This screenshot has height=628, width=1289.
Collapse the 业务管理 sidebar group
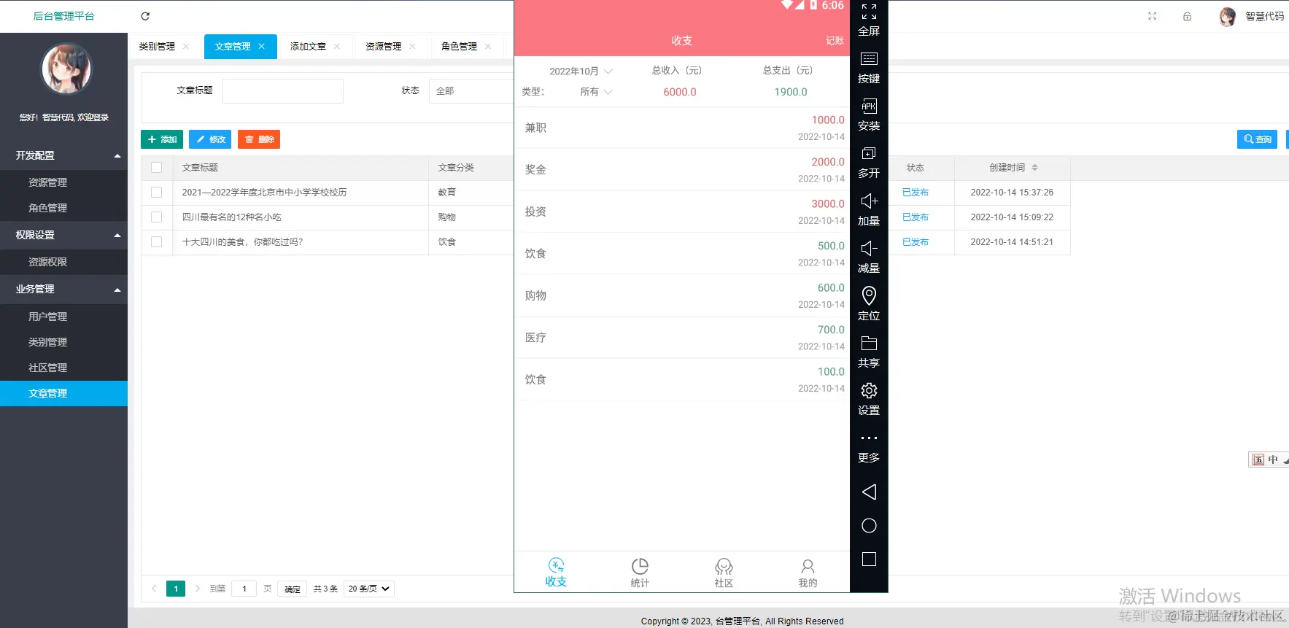click(x=63, y=289)
